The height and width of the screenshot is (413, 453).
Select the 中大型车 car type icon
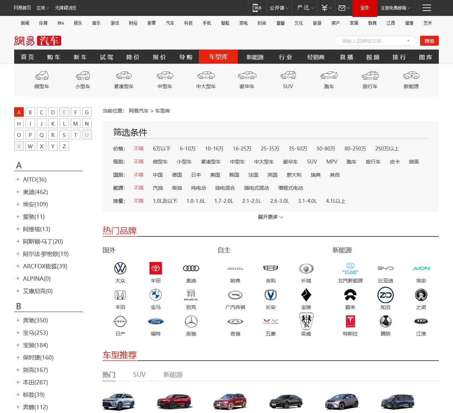[x=206, y=75]
